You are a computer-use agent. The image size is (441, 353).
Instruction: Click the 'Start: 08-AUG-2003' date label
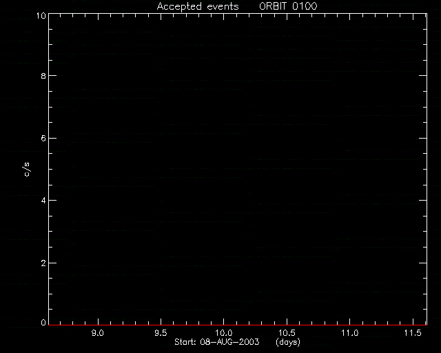(216, 342)
